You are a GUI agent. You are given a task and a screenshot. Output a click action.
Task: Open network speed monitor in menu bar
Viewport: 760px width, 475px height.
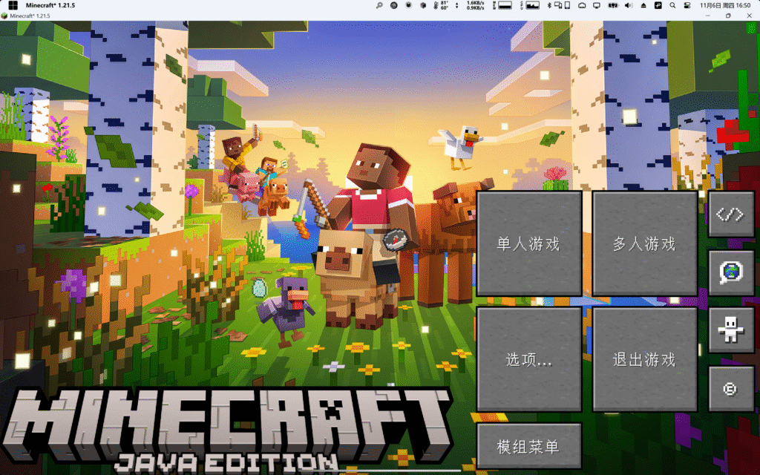point(476,5)
